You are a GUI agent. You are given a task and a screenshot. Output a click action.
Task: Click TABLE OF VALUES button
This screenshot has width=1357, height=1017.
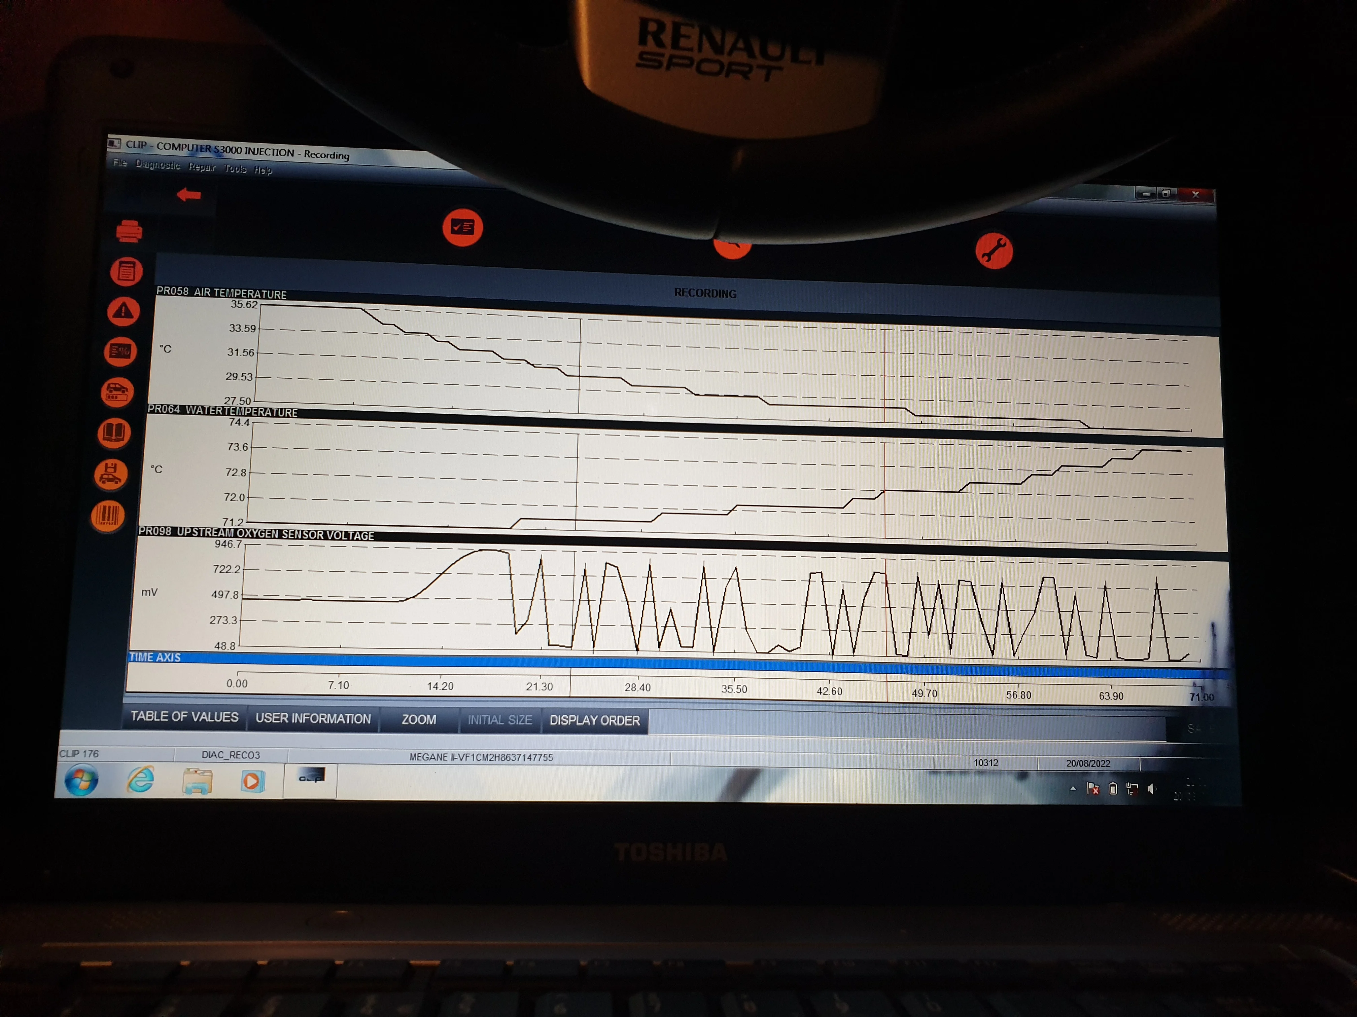184,717
